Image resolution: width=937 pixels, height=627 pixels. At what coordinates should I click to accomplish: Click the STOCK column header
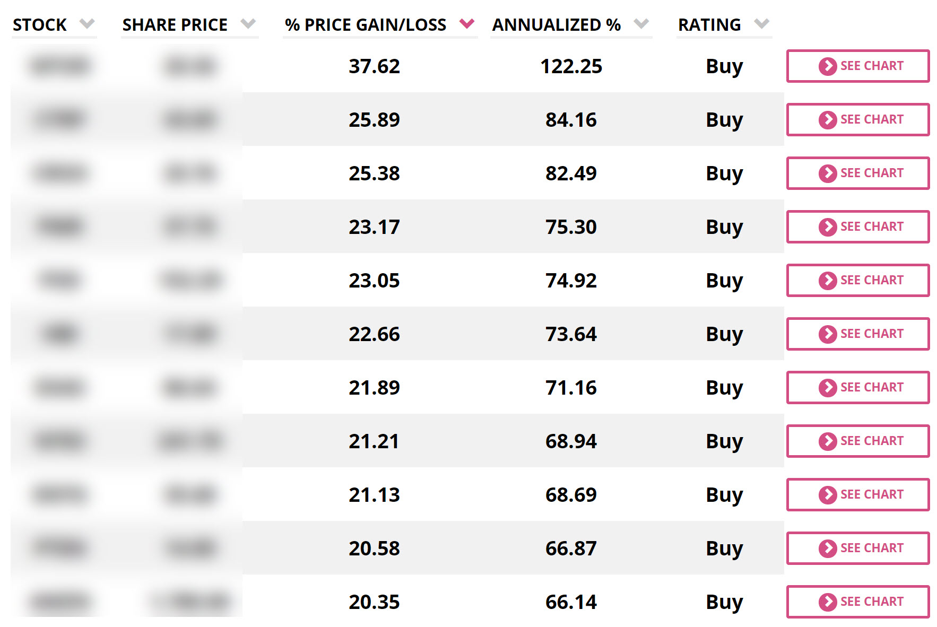click(40, 24)
